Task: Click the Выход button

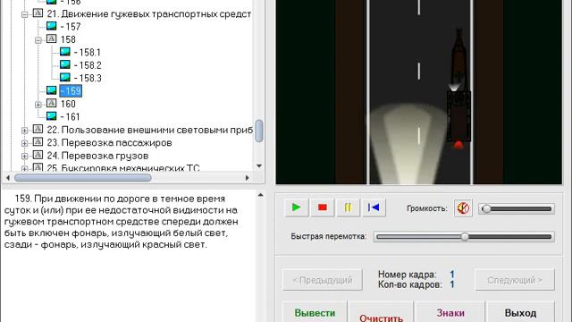Action: click(x=520, y=313)
